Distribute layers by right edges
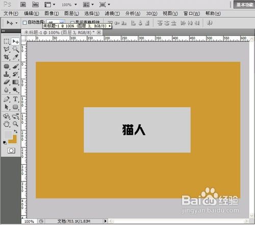Viewport: 255px width, 225px height. 197,23
